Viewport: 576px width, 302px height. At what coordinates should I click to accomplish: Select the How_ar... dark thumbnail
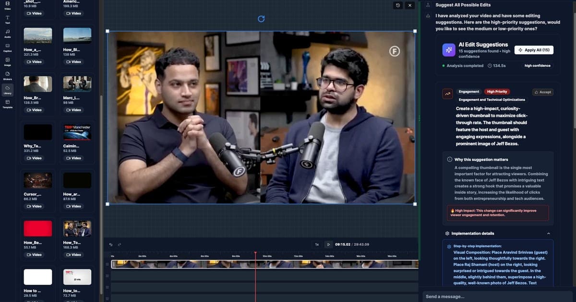[x=77, y=180]
